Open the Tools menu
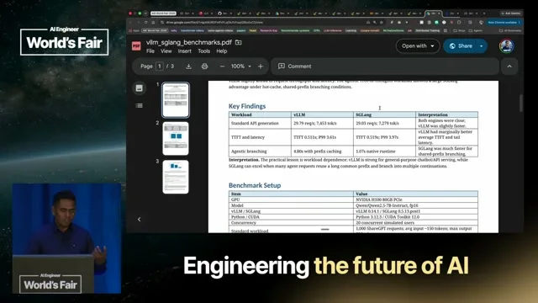The height and width of the screenshot is (303, 538). pyautogui.click(x=203, y=51)
